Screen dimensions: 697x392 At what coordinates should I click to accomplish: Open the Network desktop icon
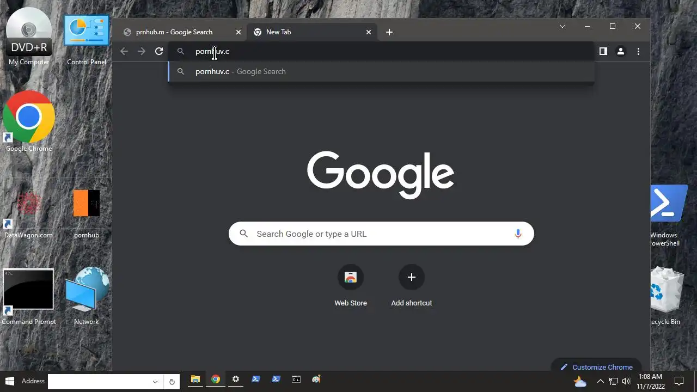coord(87,297)
